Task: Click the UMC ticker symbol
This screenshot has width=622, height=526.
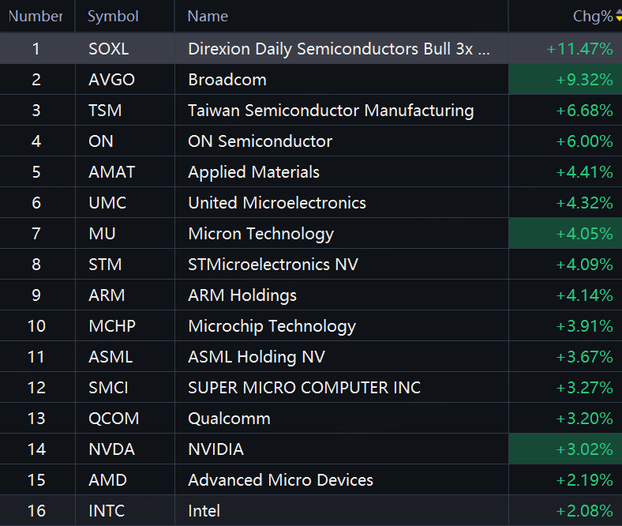Action: pos(107,203)
